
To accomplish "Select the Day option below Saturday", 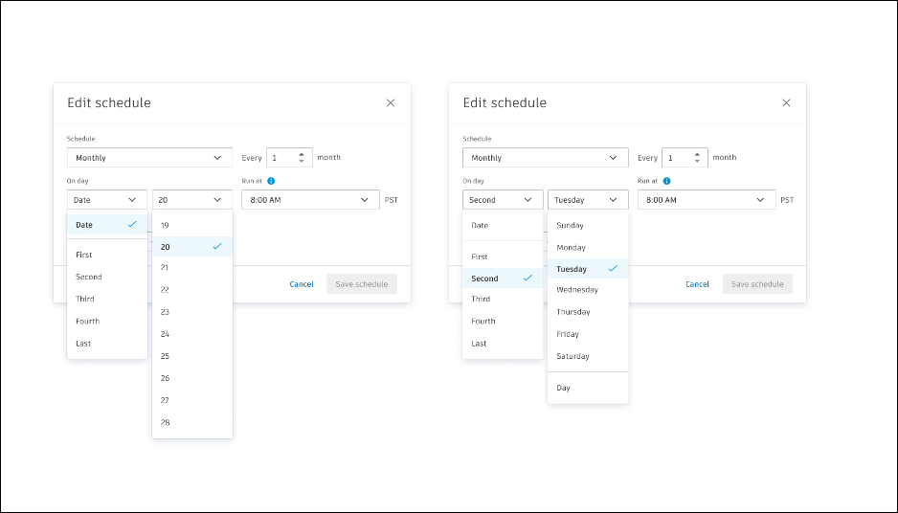I will tap(588, 389).
